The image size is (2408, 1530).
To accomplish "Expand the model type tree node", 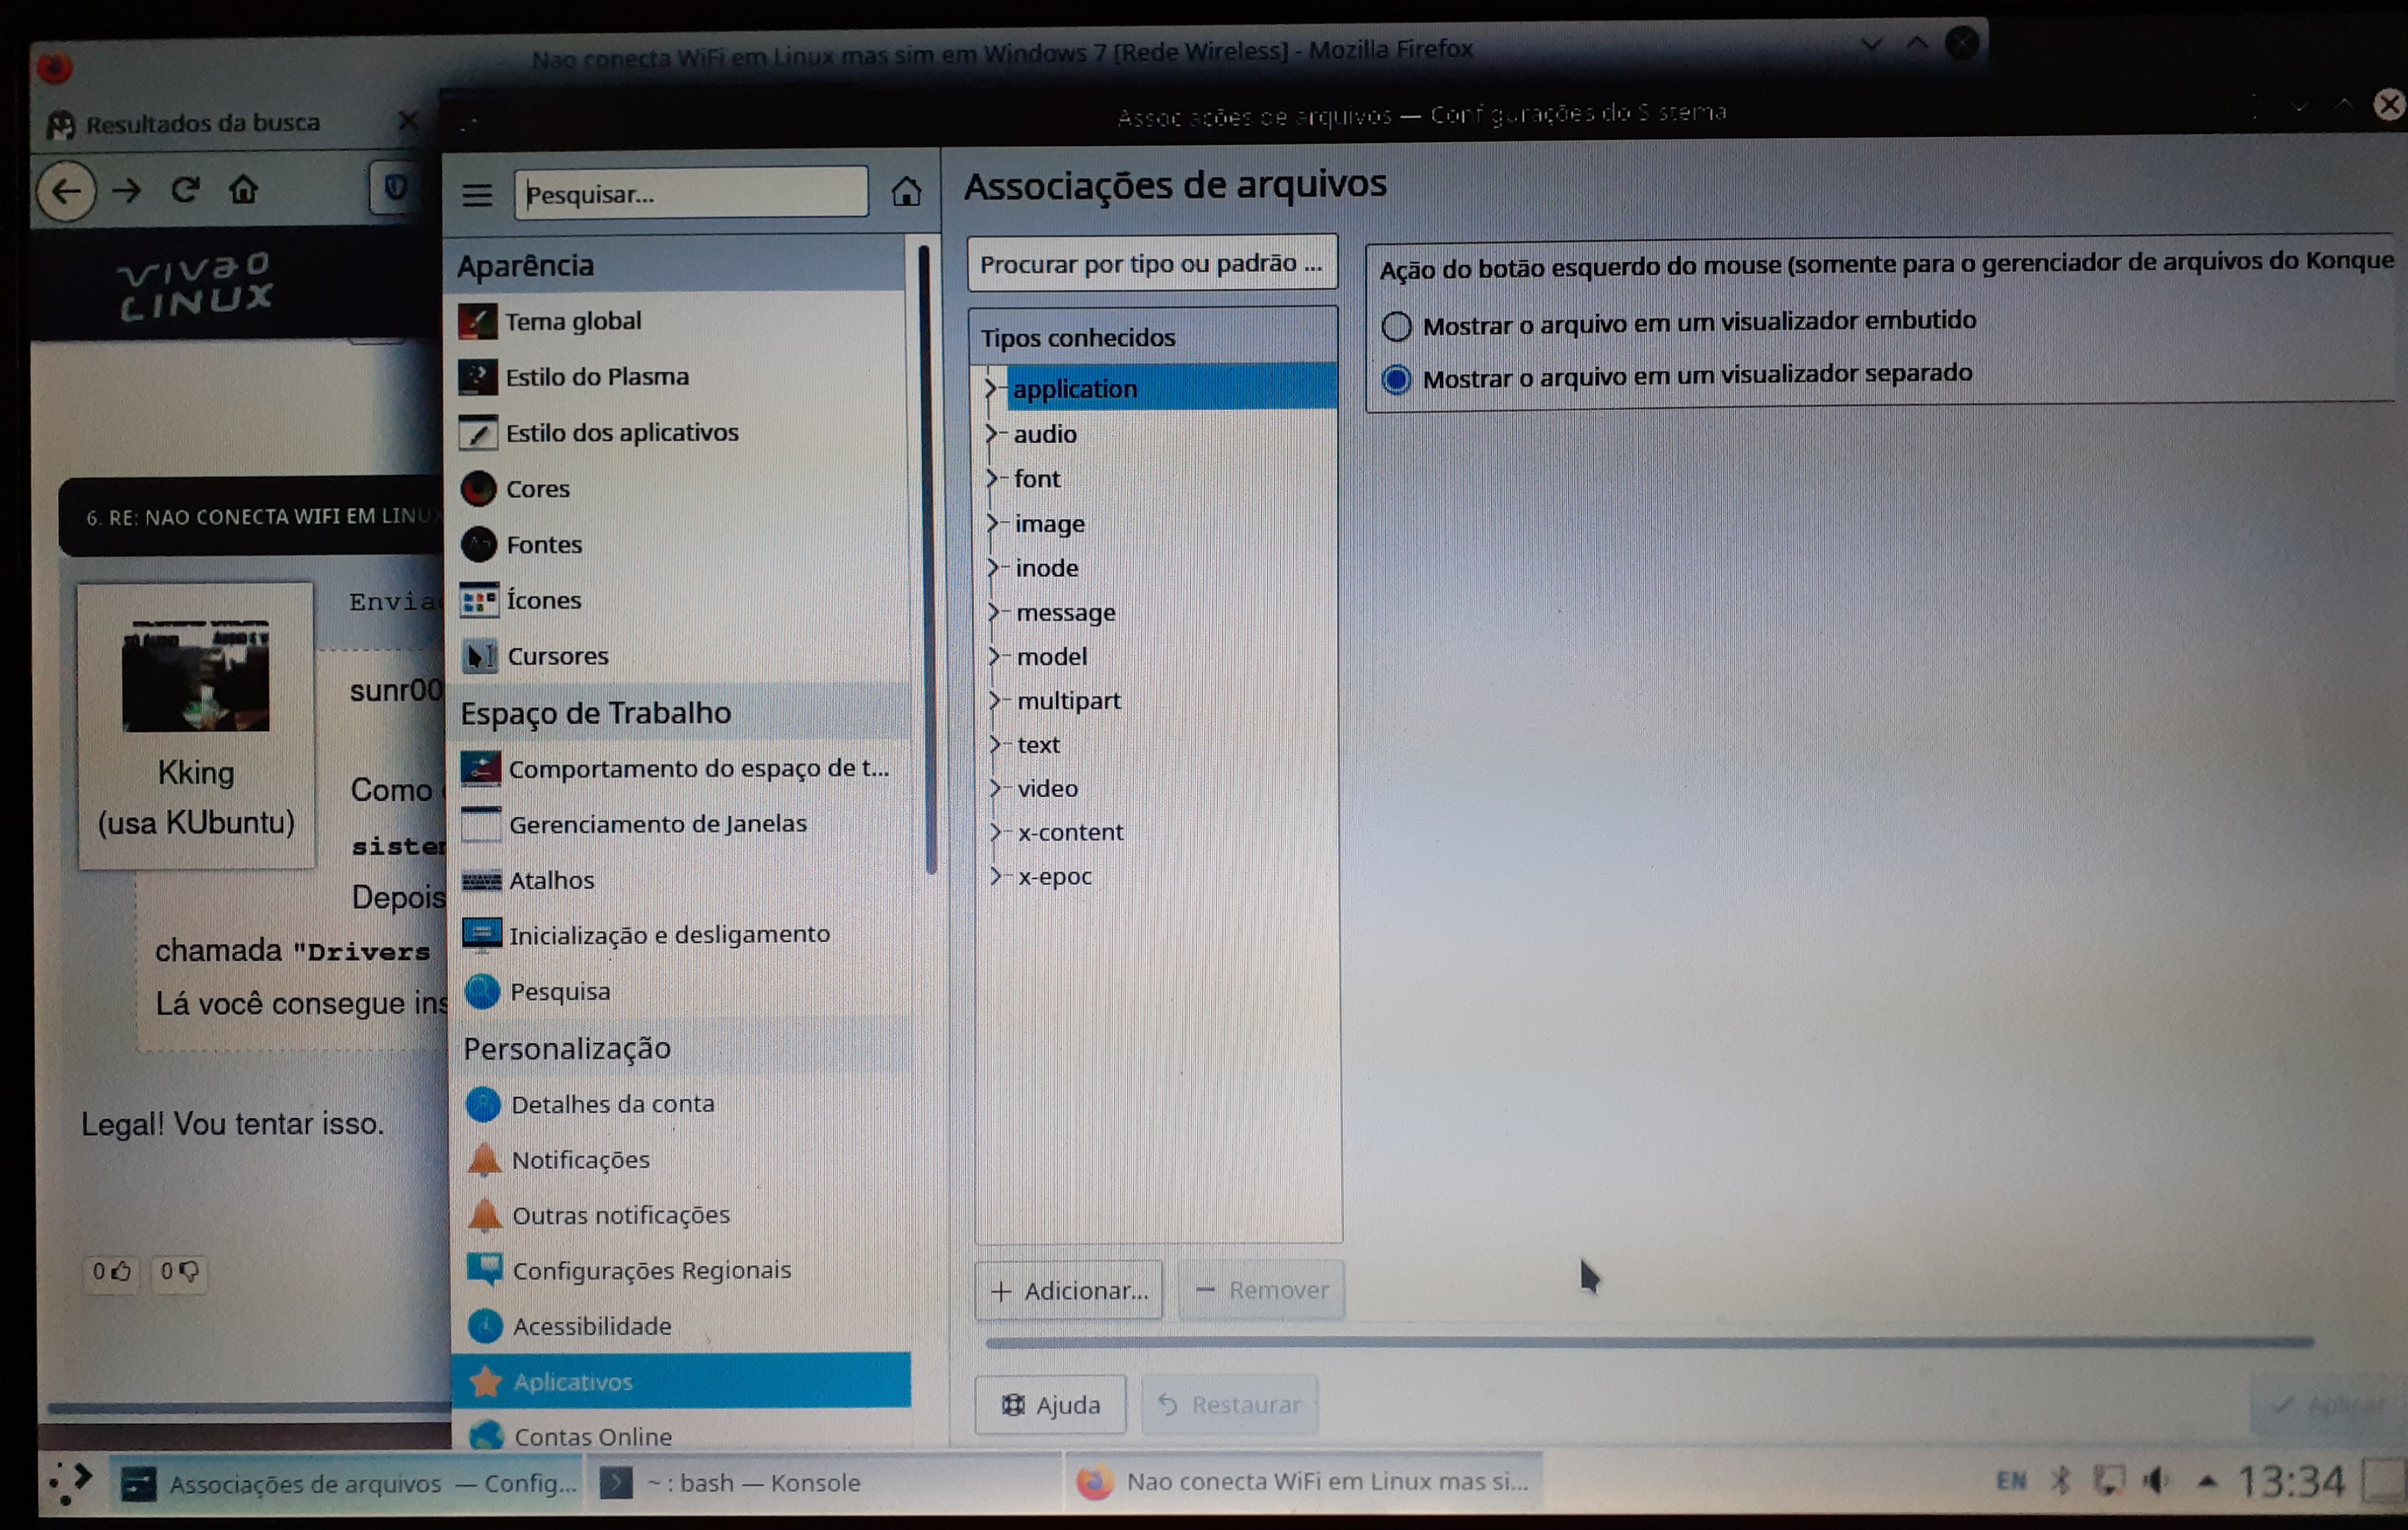I will 995,656.
